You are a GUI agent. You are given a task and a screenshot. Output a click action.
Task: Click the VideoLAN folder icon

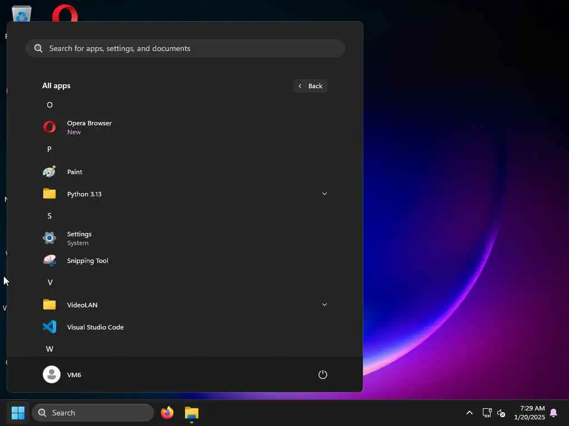(x=49, y=305)
